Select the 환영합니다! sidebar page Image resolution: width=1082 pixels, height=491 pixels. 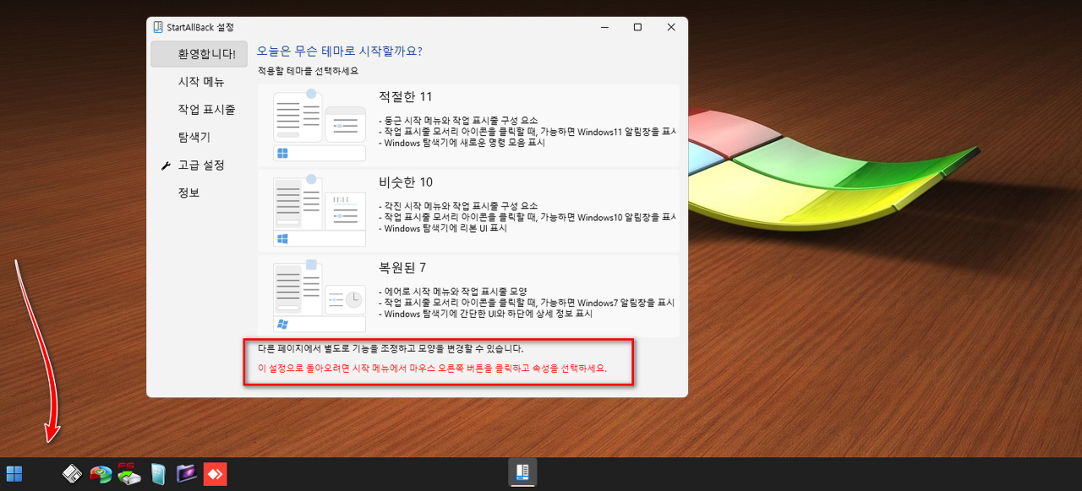click(x=199, y=54)
